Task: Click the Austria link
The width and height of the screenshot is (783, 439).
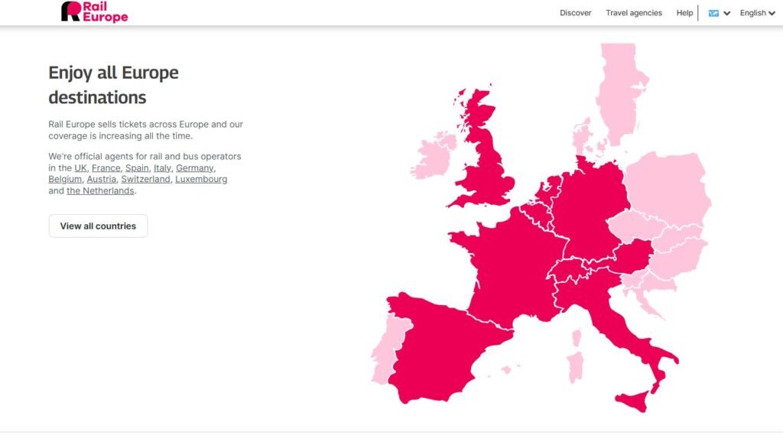Action: coord(101,180)
